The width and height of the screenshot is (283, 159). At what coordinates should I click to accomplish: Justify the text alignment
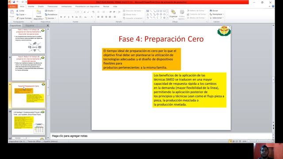click(110, 17)
